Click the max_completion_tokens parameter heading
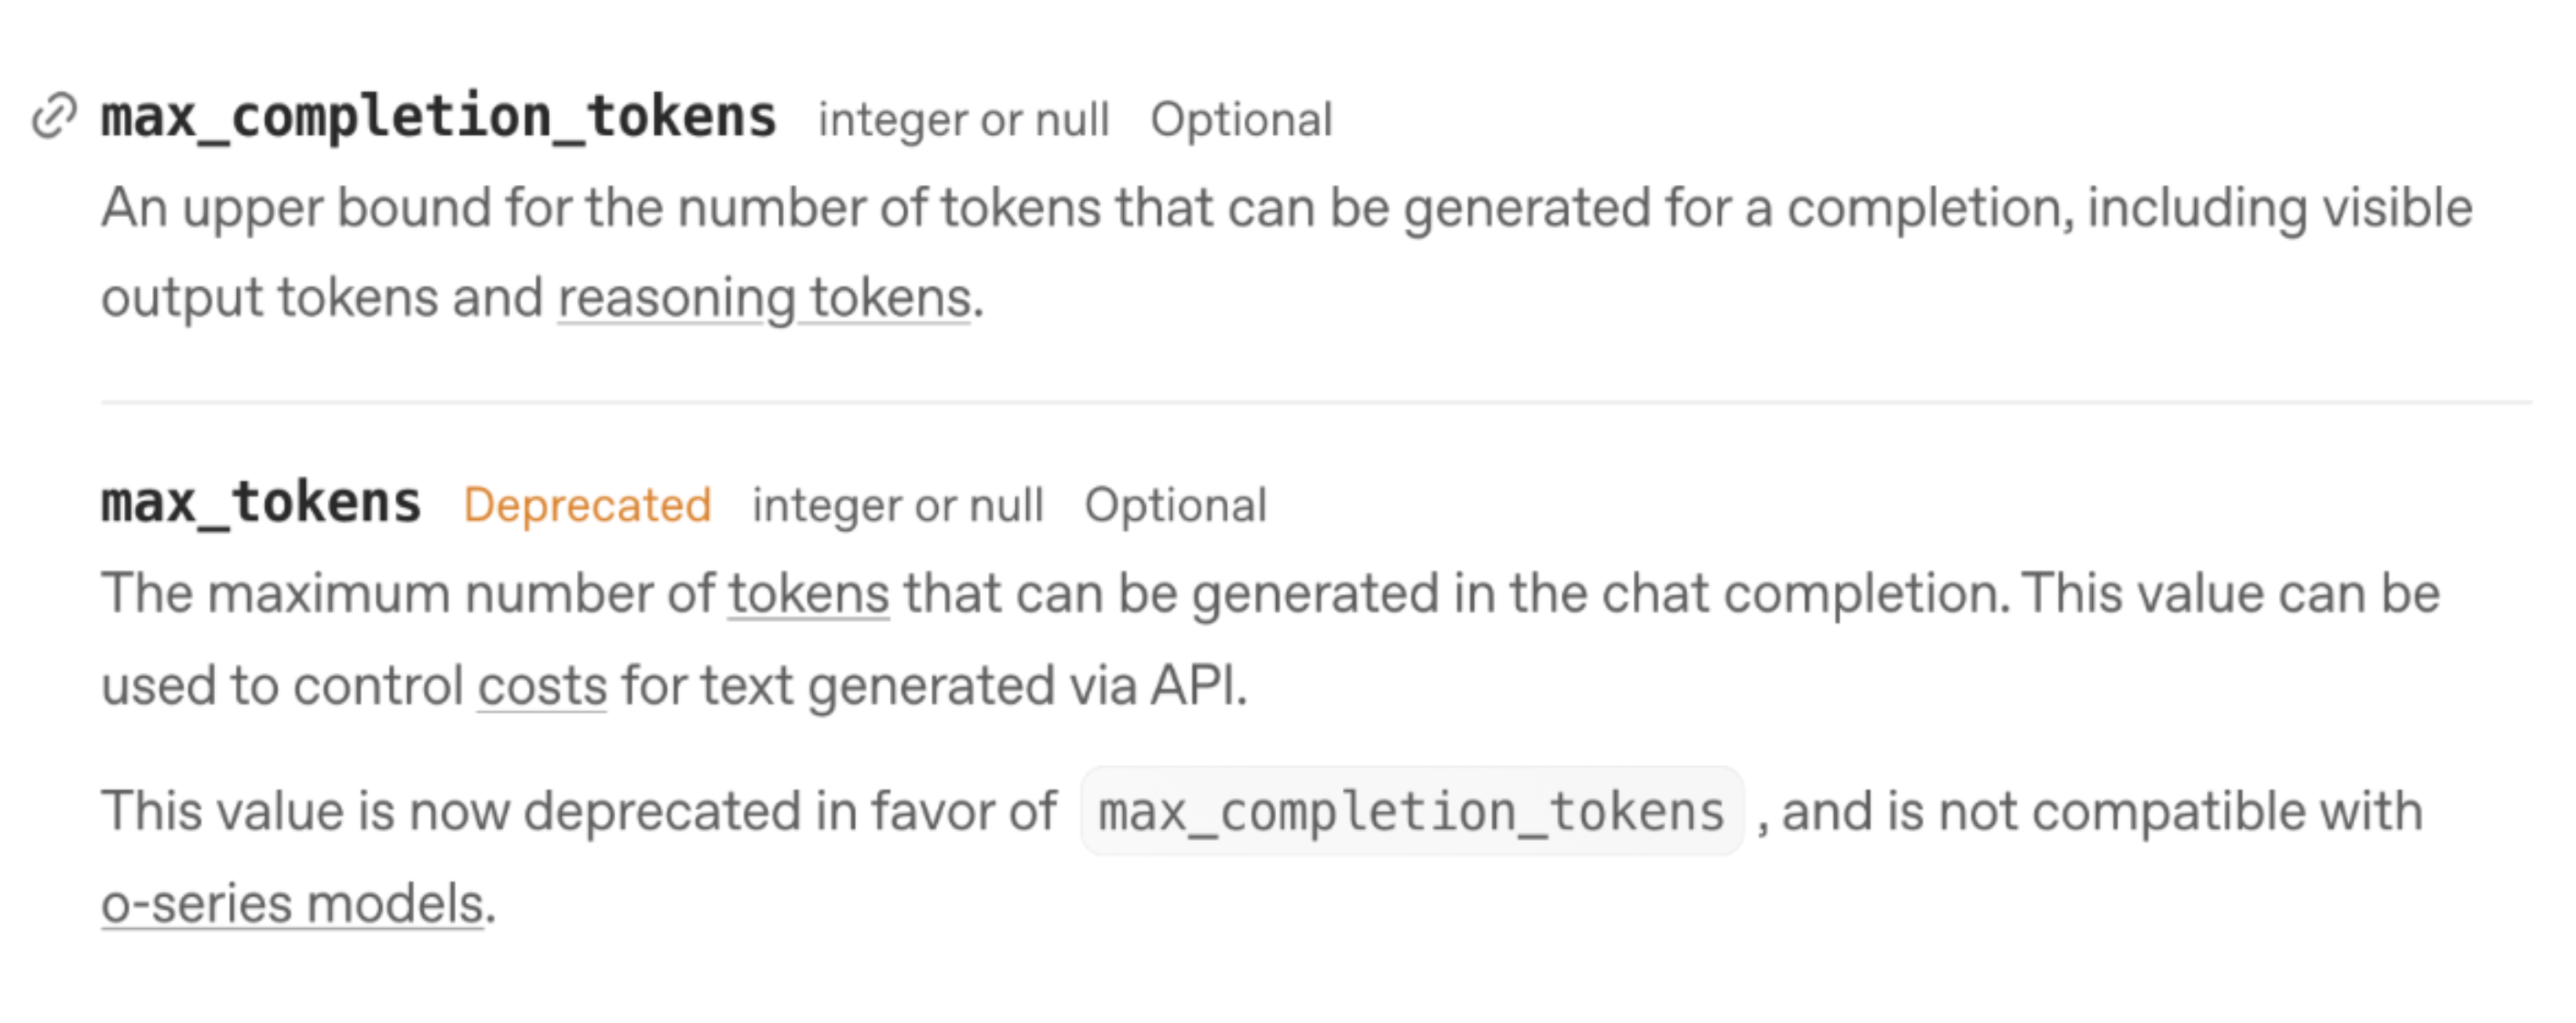2576x1023 pixels. click(x=438, y=116)
